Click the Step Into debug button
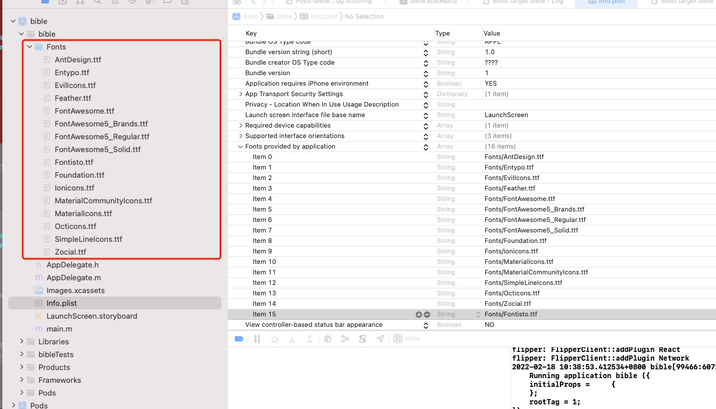The width and height of the screenshot is (716, 409). [x=292, y=339]
